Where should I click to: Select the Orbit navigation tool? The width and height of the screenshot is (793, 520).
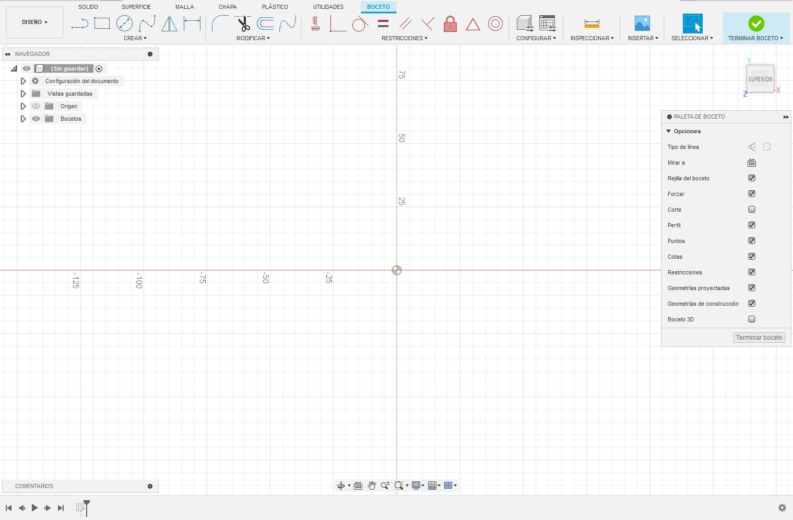point(341,486)
